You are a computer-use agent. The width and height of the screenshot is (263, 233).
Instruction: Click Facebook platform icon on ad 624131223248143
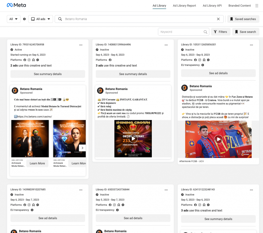(x=195, y=205)
